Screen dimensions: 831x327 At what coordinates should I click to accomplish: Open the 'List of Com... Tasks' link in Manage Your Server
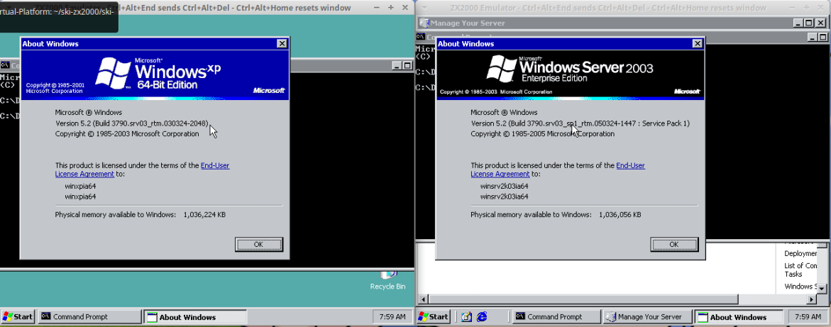click(800, 270)
